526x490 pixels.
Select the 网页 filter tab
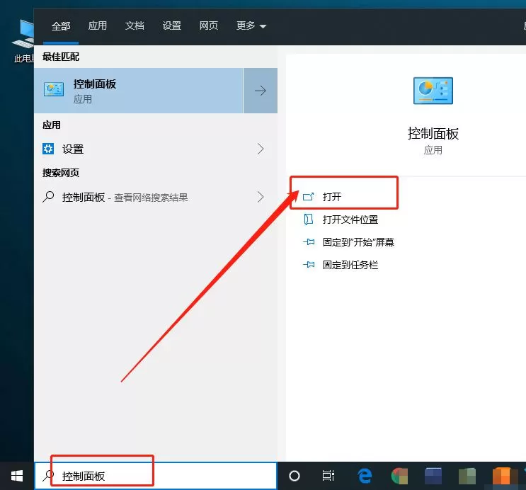coord(208,25)
